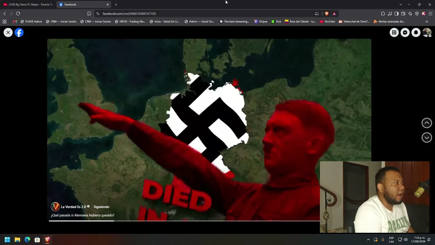Click the reel caption about Alemania
The width and height of the screenshot is (435, 245).
point(83,215)
